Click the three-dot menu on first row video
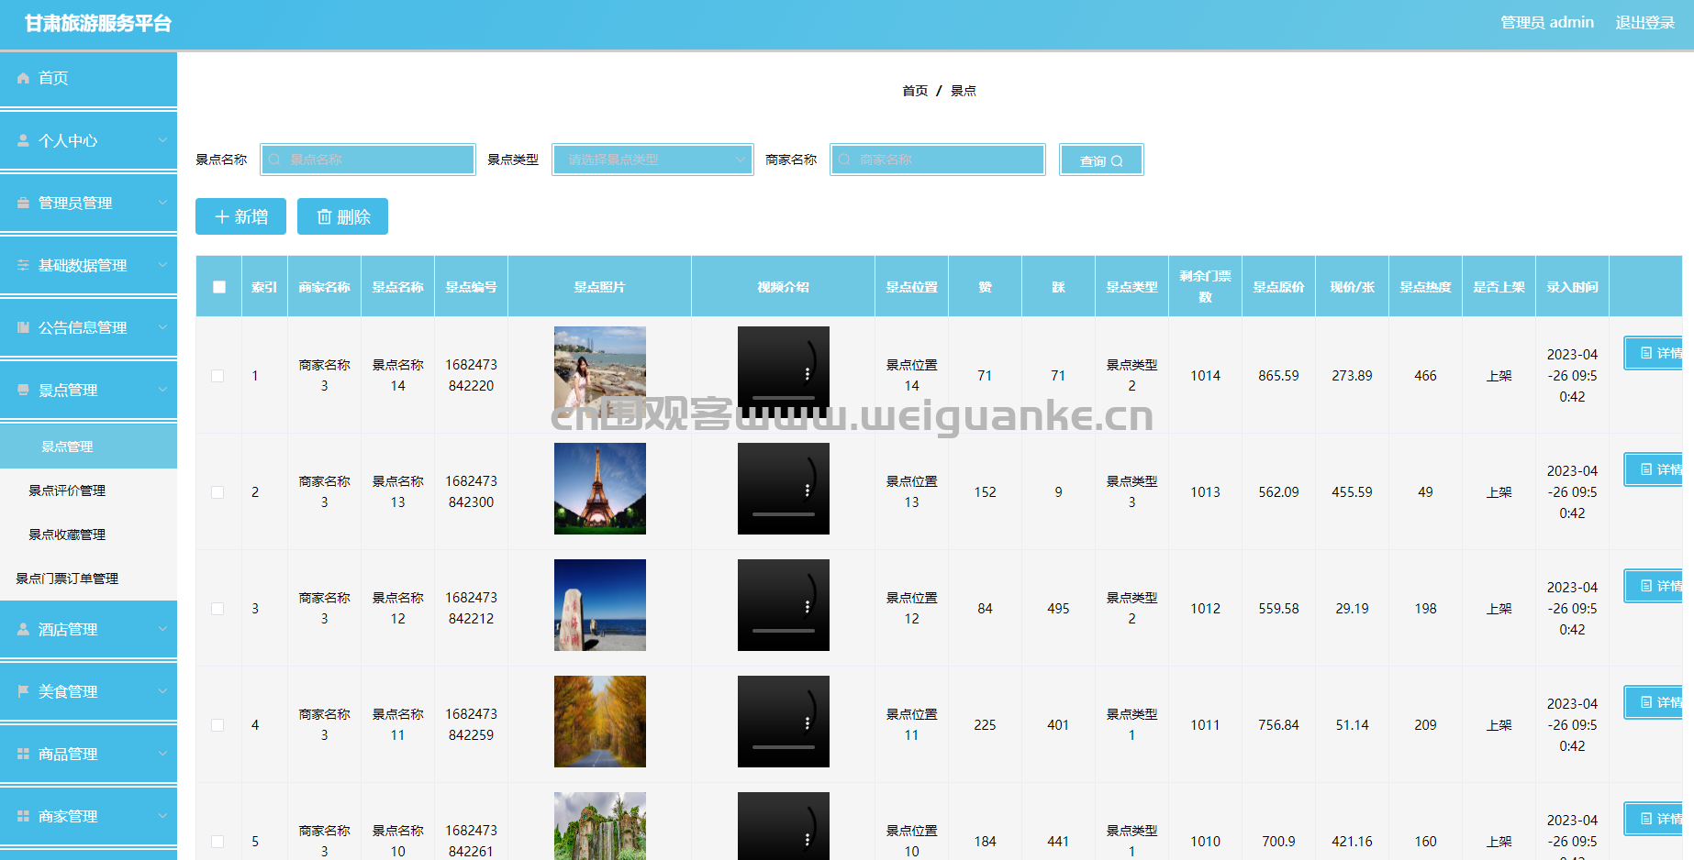Screen dimensions: 1694x860 (x=808, y=374)
